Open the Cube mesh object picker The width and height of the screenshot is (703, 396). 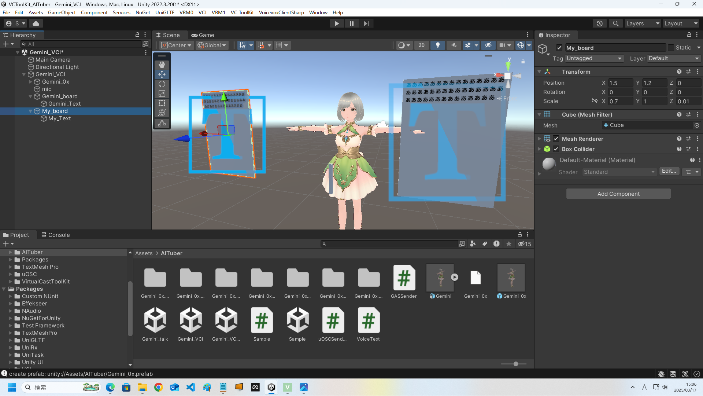[x=697, y=125]
